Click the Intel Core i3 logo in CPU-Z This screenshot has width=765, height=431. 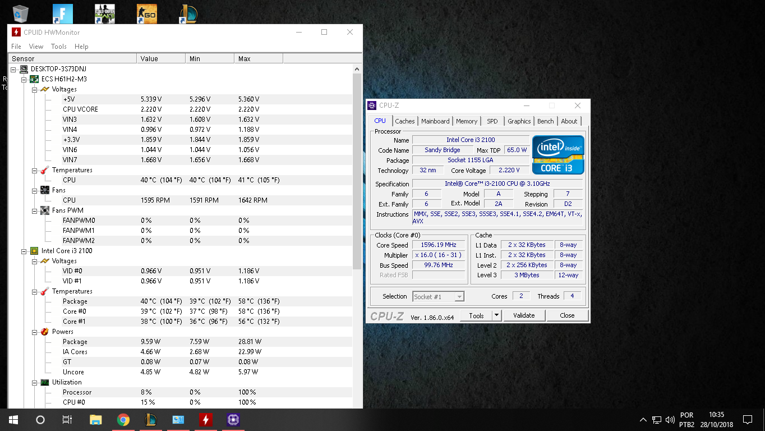coord(558,154)
